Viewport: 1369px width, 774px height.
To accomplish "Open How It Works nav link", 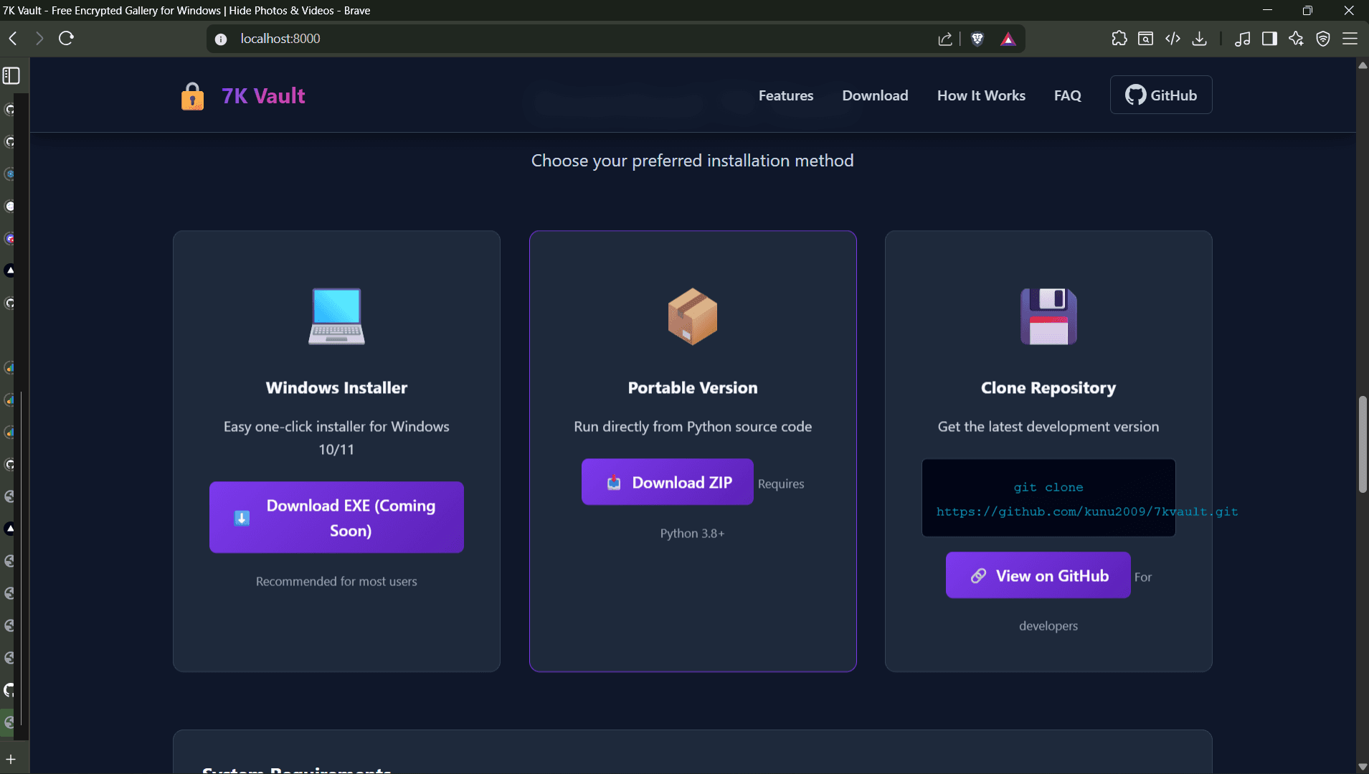I will 980,95.
